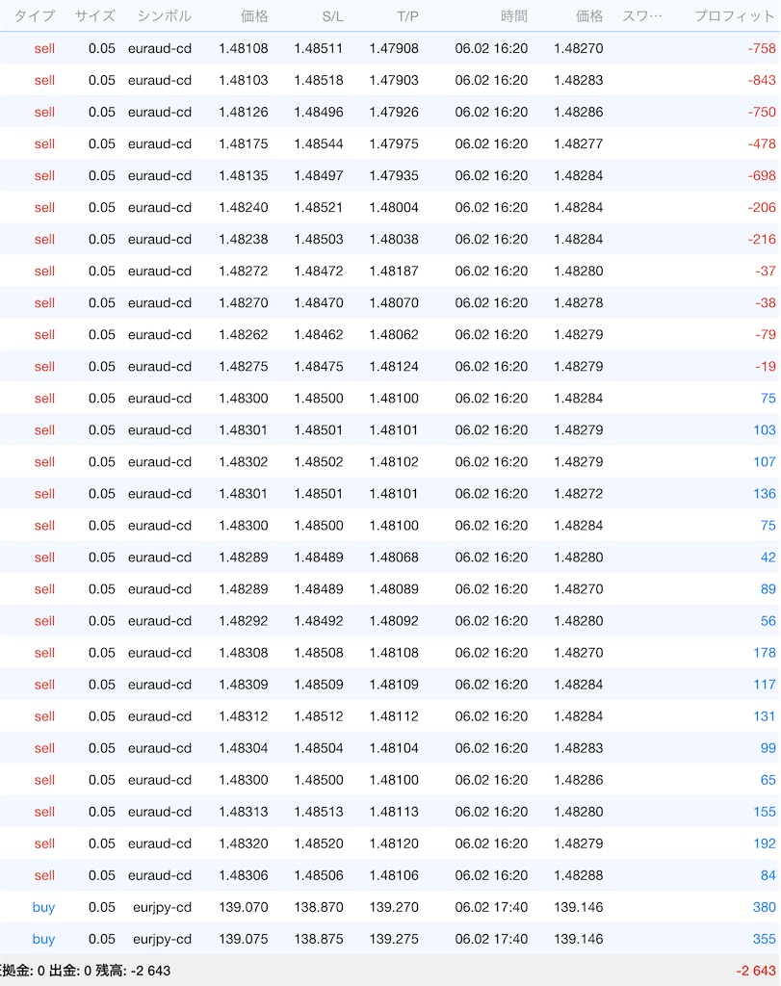Click the take profit value 1.47908
Screen dimensions: 781x986
[394, 48]
